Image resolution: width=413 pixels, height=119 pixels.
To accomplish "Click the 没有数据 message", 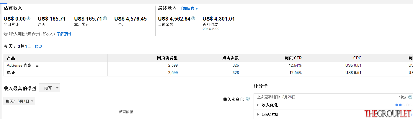I will click(126, 112).
